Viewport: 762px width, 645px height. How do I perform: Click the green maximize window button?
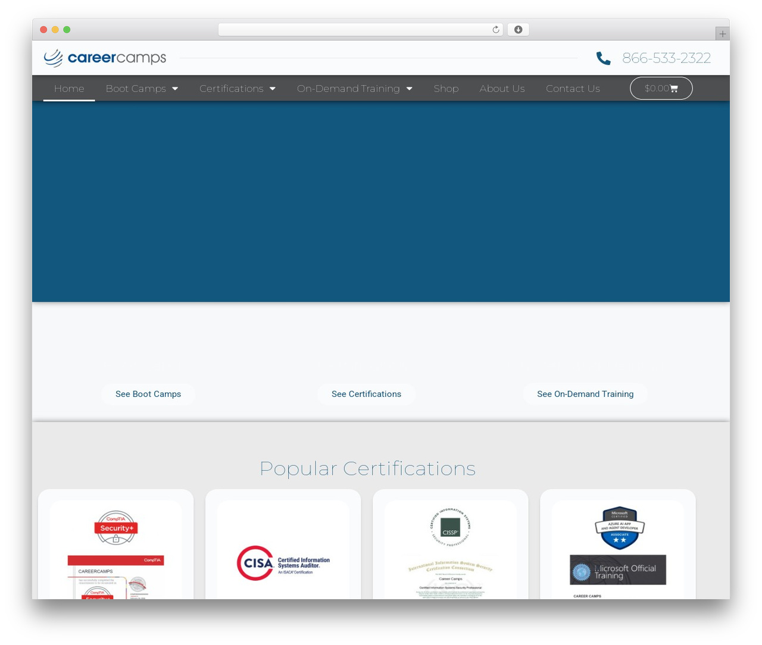pyautogui.click(x=67, y=30)
